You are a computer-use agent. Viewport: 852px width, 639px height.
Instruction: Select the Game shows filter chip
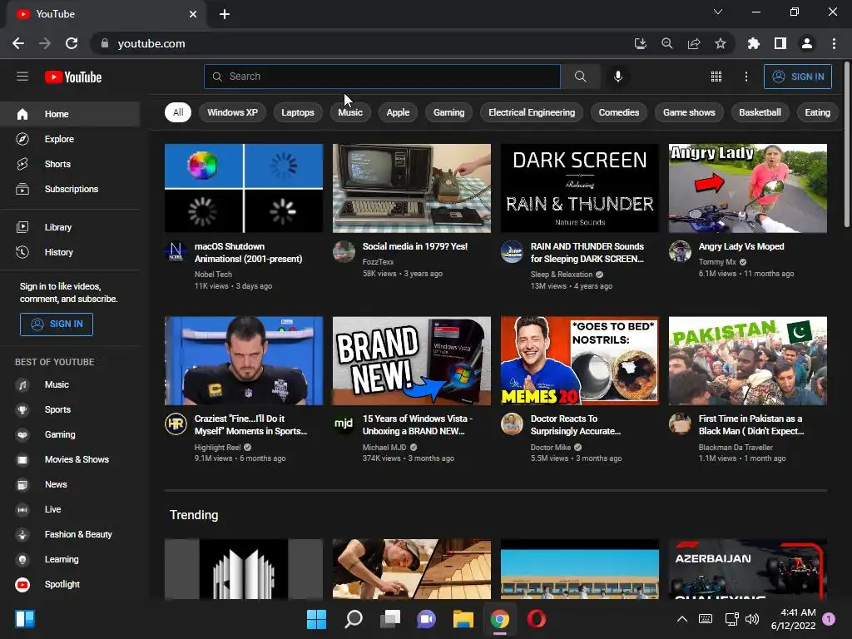[x=689, y=112]
